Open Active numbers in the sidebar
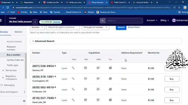The height and width of the screenshot is (105, 188). tap(14, 41)
